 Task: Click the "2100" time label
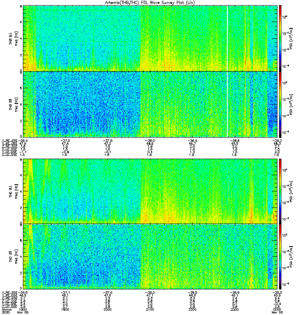150,309
